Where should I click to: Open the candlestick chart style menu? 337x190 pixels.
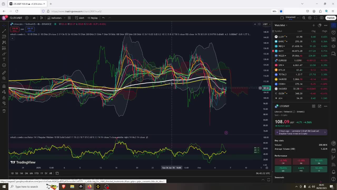[41, 18]
